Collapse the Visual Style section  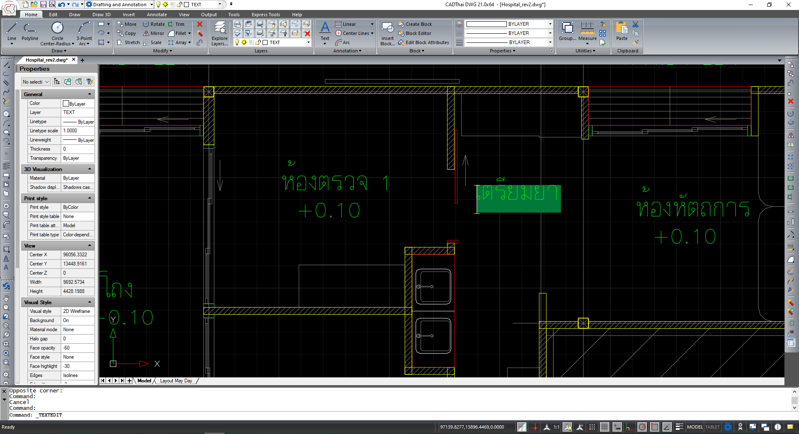pos(89,302)
